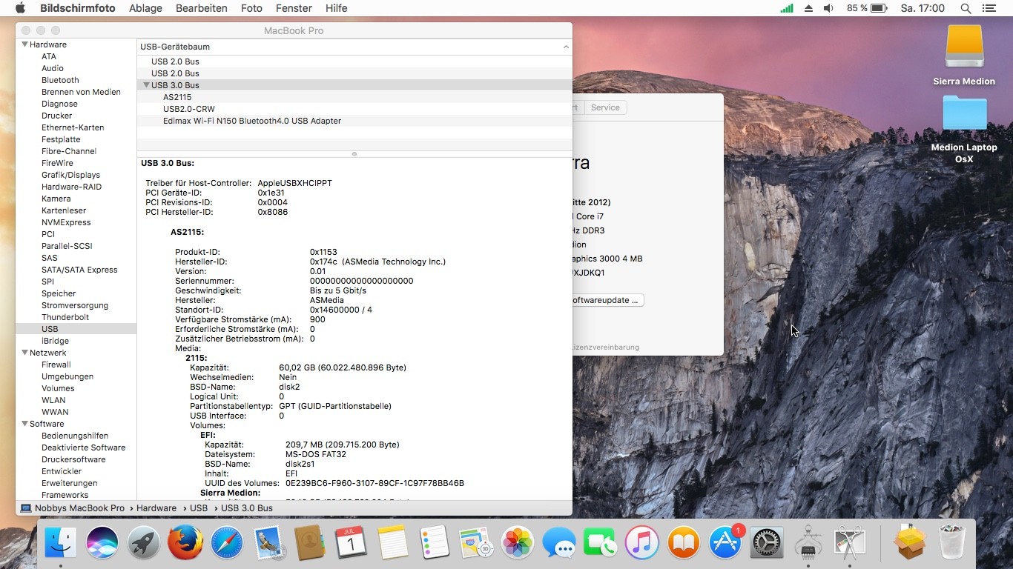Image resolution: width=1013 pixels, height=569 pixels.
Task: Select WLAN under Netzwerk
Action: pyautogui.click(x=53, y=400)
